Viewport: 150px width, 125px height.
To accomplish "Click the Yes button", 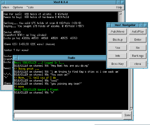I will tap(117, 48).
